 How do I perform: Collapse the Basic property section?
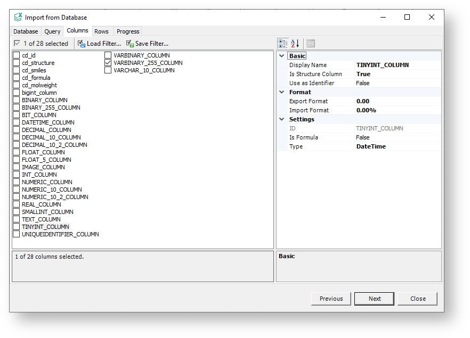pyautogui.click(x=282, y=55)
